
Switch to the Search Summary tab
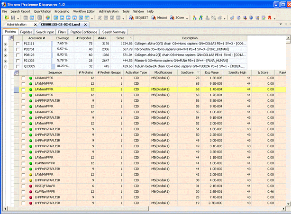coord(114,32)
